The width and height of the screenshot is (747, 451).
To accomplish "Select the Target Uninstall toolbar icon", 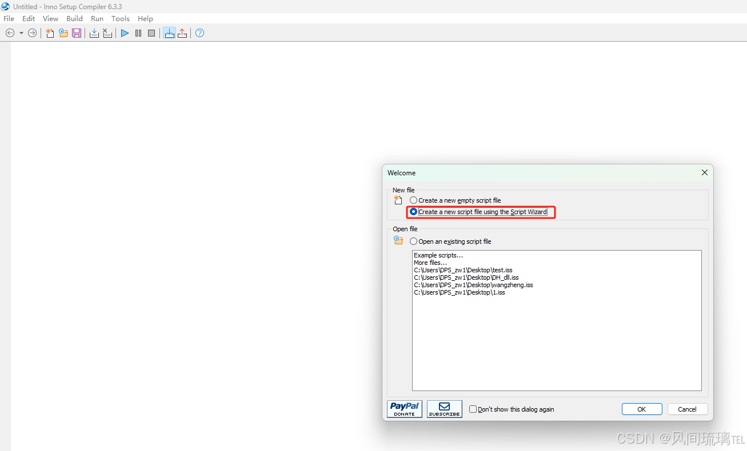I will coord(182,33).
